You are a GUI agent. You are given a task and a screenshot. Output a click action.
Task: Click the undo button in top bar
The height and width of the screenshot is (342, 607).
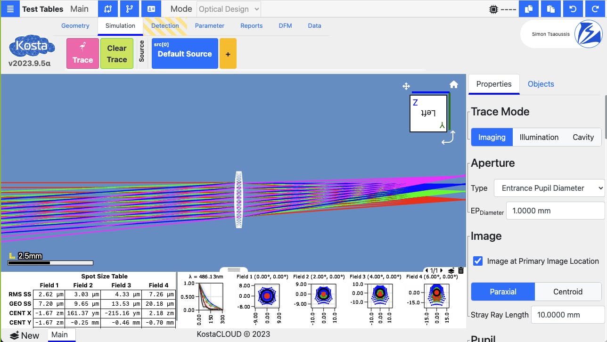tap(573, 9)
